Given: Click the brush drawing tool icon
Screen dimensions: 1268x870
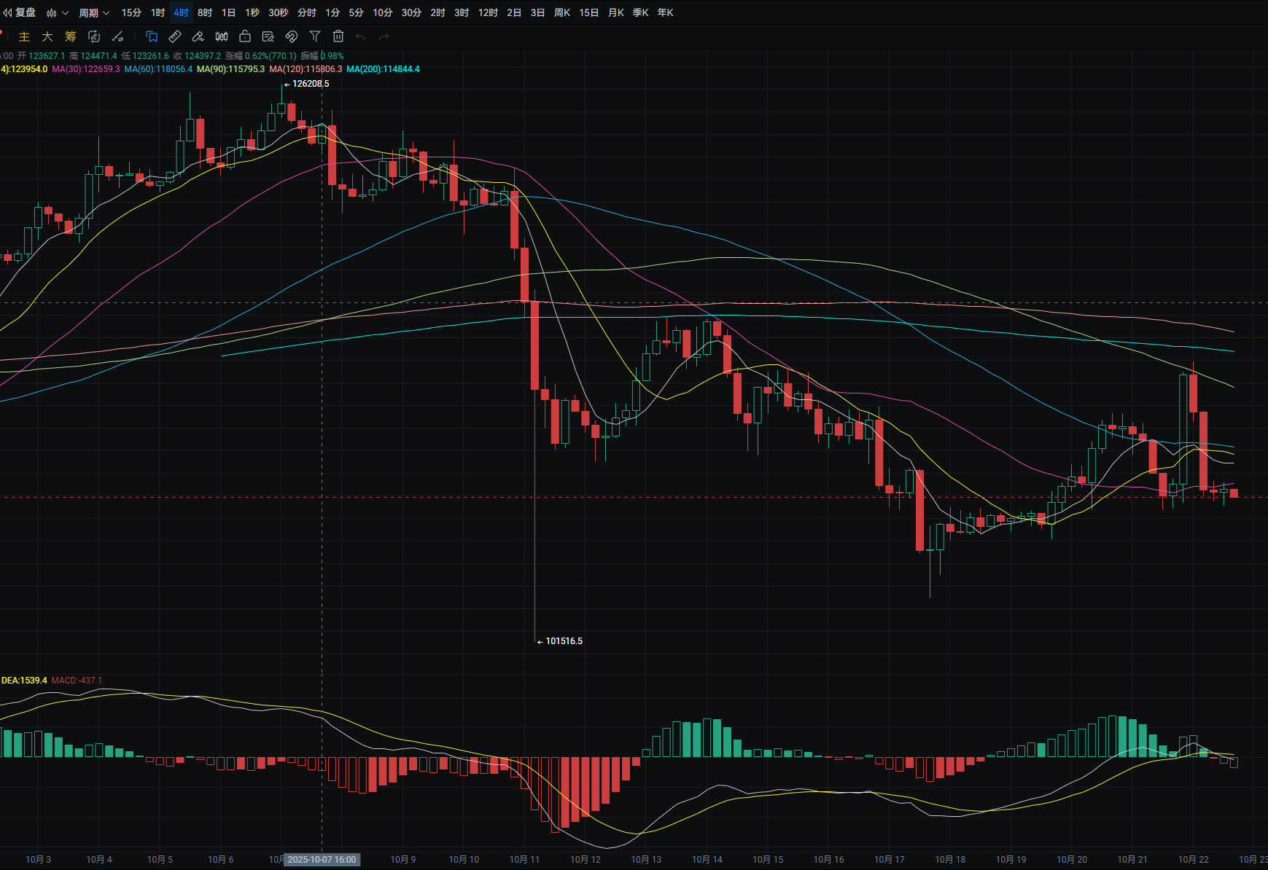Looking at the screenshot, I should pyautogui.click(x=198, y=36).
